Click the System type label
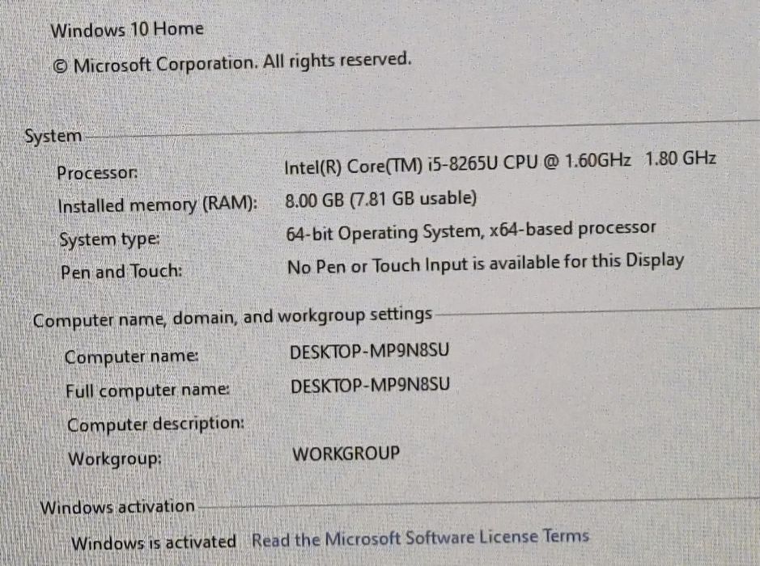 coord(109,239)
